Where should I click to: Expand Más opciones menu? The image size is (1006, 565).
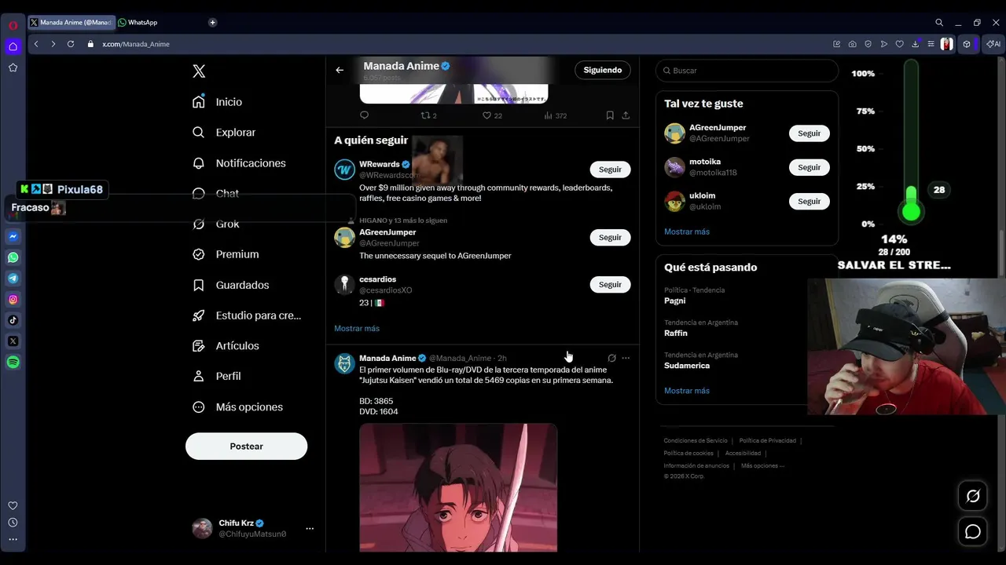[x=238, y=406]
